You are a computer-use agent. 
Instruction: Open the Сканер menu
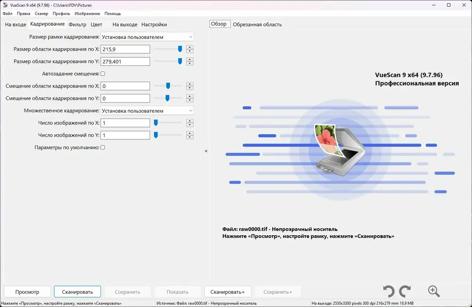coord(41,14)
